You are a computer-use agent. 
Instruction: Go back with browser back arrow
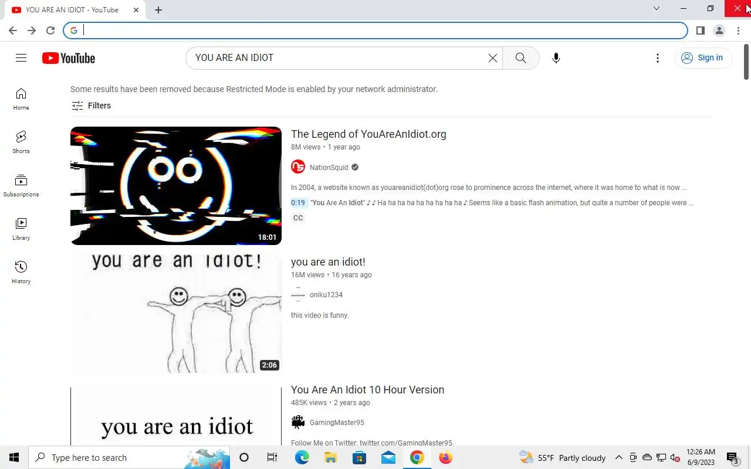13,30
